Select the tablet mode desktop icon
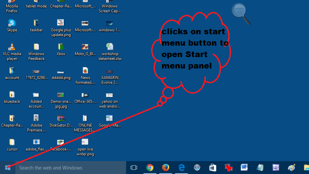The width and height of the screenshot is (309, 174). click(x=36, y=4)
